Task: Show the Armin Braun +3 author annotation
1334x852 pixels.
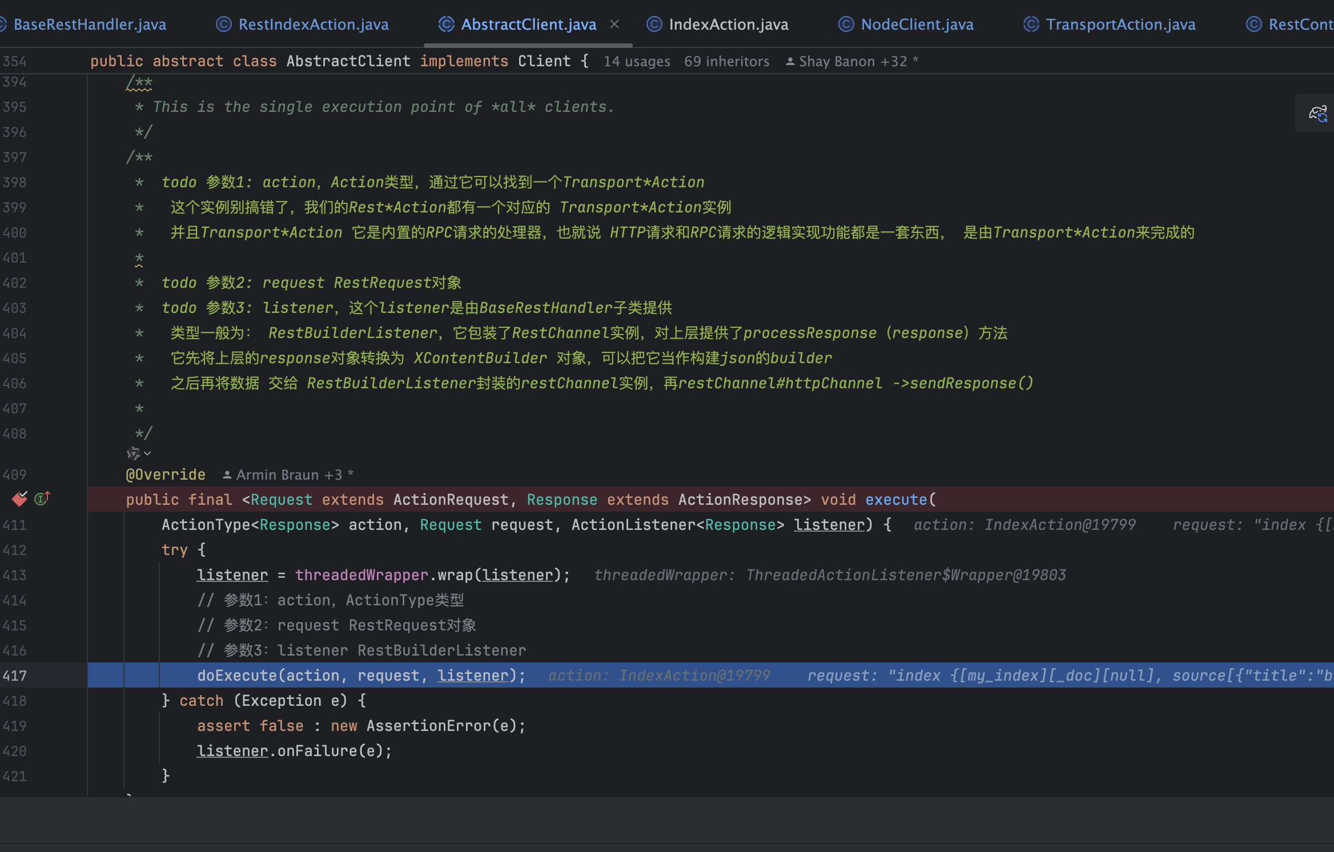Action: click(288, 475)
